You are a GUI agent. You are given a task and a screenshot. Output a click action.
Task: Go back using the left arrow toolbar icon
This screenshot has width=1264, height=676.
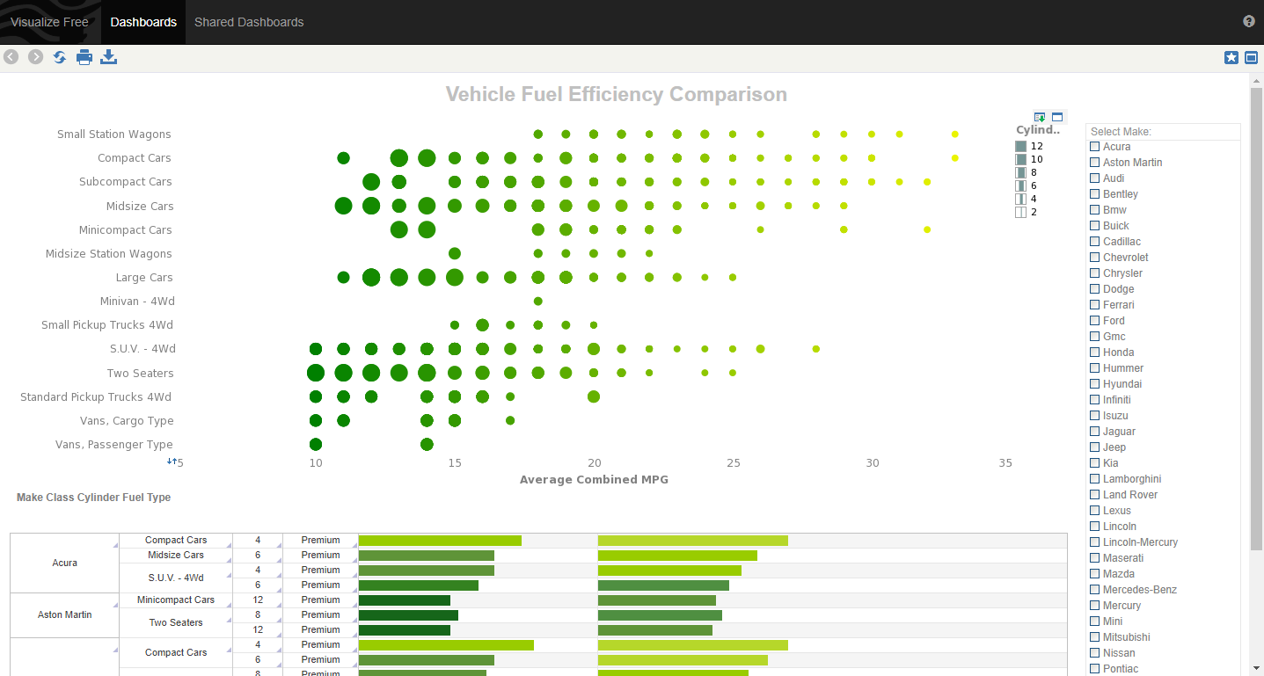(x=11, y=57)
